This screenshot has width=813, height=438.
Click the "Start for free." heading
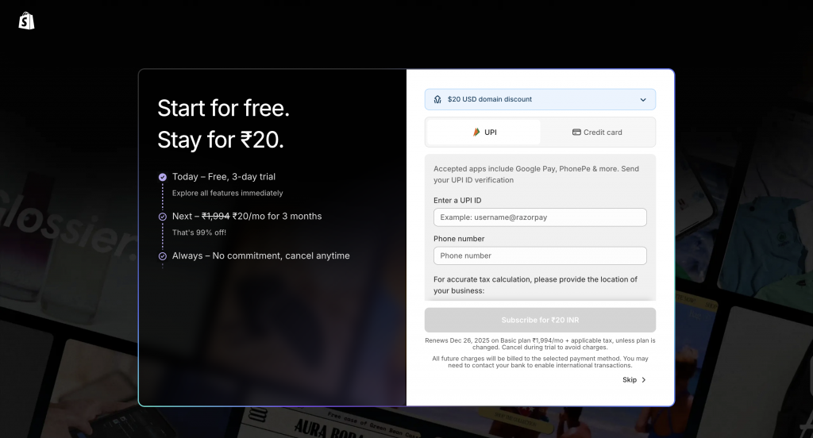coord(223,108)
